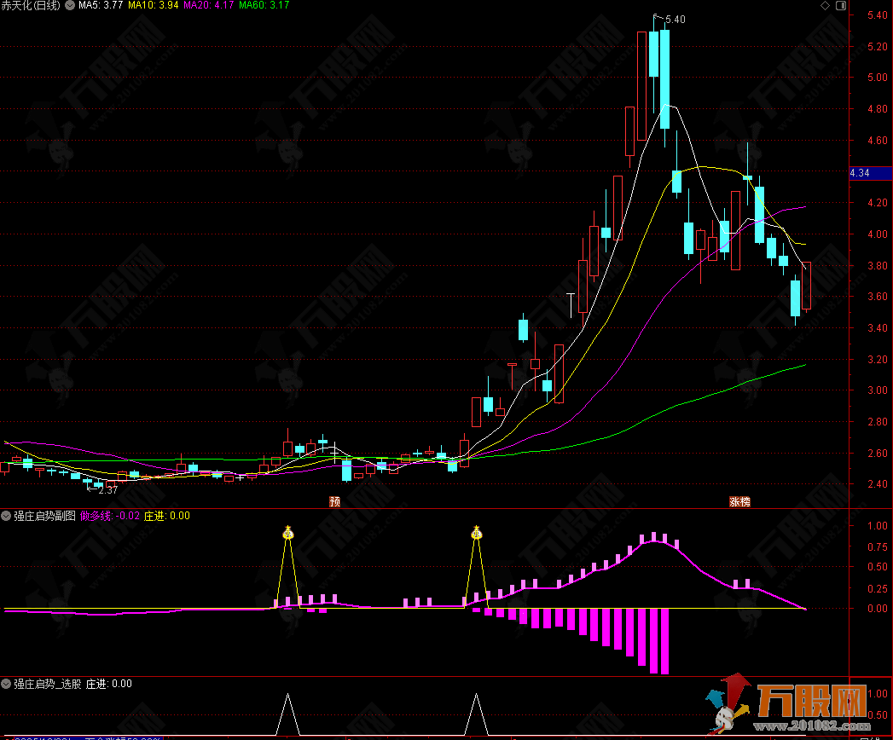This screenshot has width=893, height=740.
Task: Select the MA60 moving average label
Action: point(264,5)
